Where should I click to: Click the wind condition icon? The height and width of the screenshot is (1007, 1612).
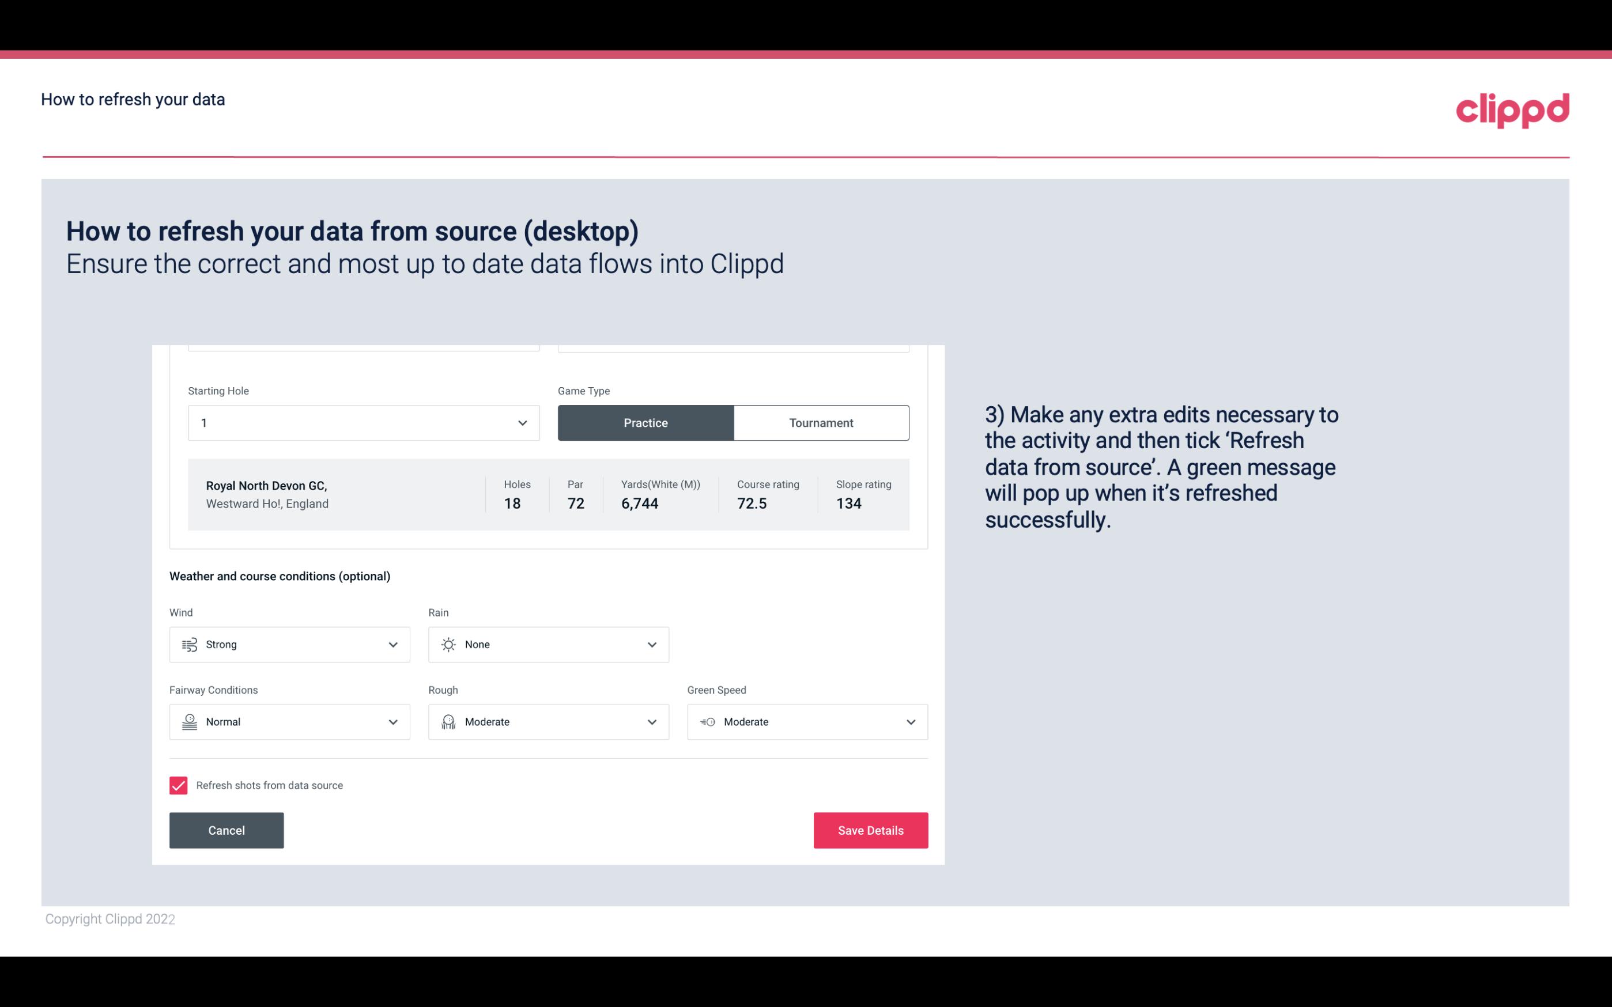(188, 644)
